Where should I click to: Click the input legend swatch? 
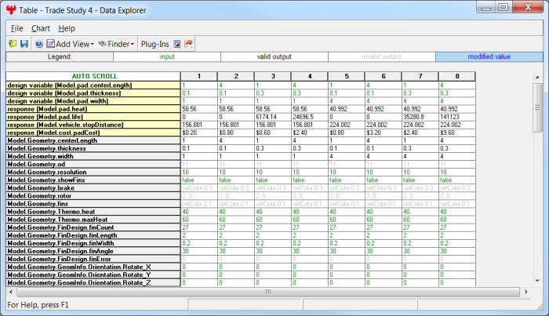click(167, 57)
